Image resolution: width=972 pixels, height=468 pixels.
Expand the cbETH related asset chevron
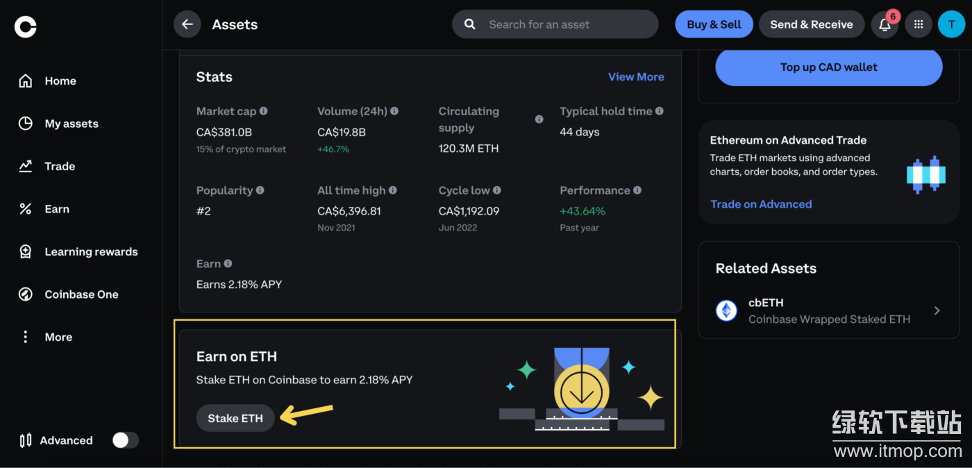tap(937, 311)
